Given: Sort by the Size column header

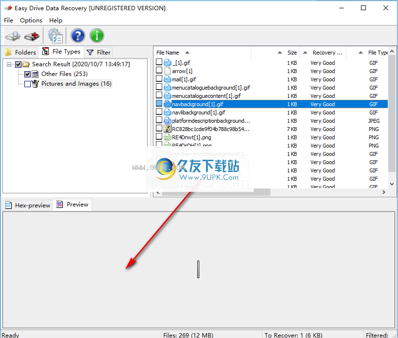Looking at the screenshot, I should click(292, 53).
